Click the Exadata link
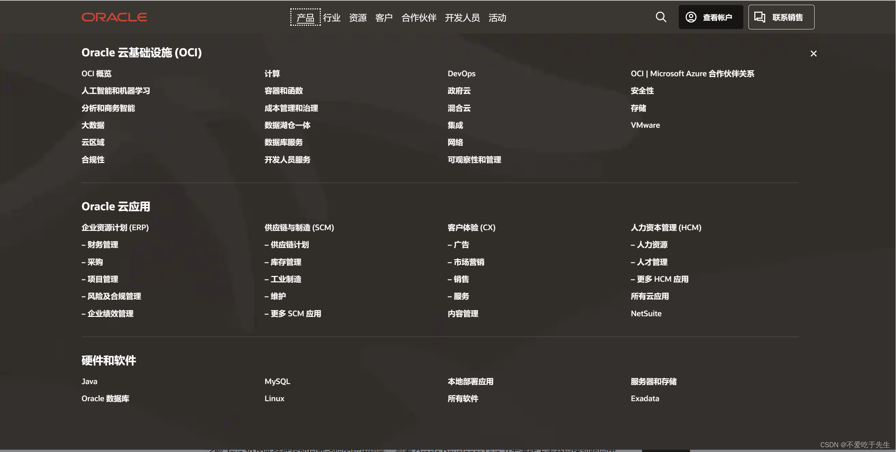 645,399
